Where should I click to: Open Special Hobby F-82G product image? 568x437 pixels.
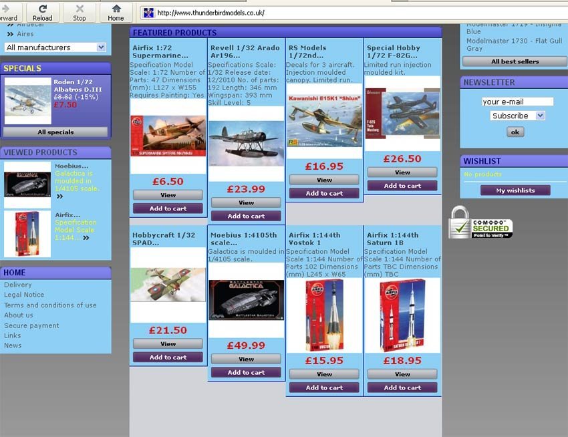click(x=403, y=114)
